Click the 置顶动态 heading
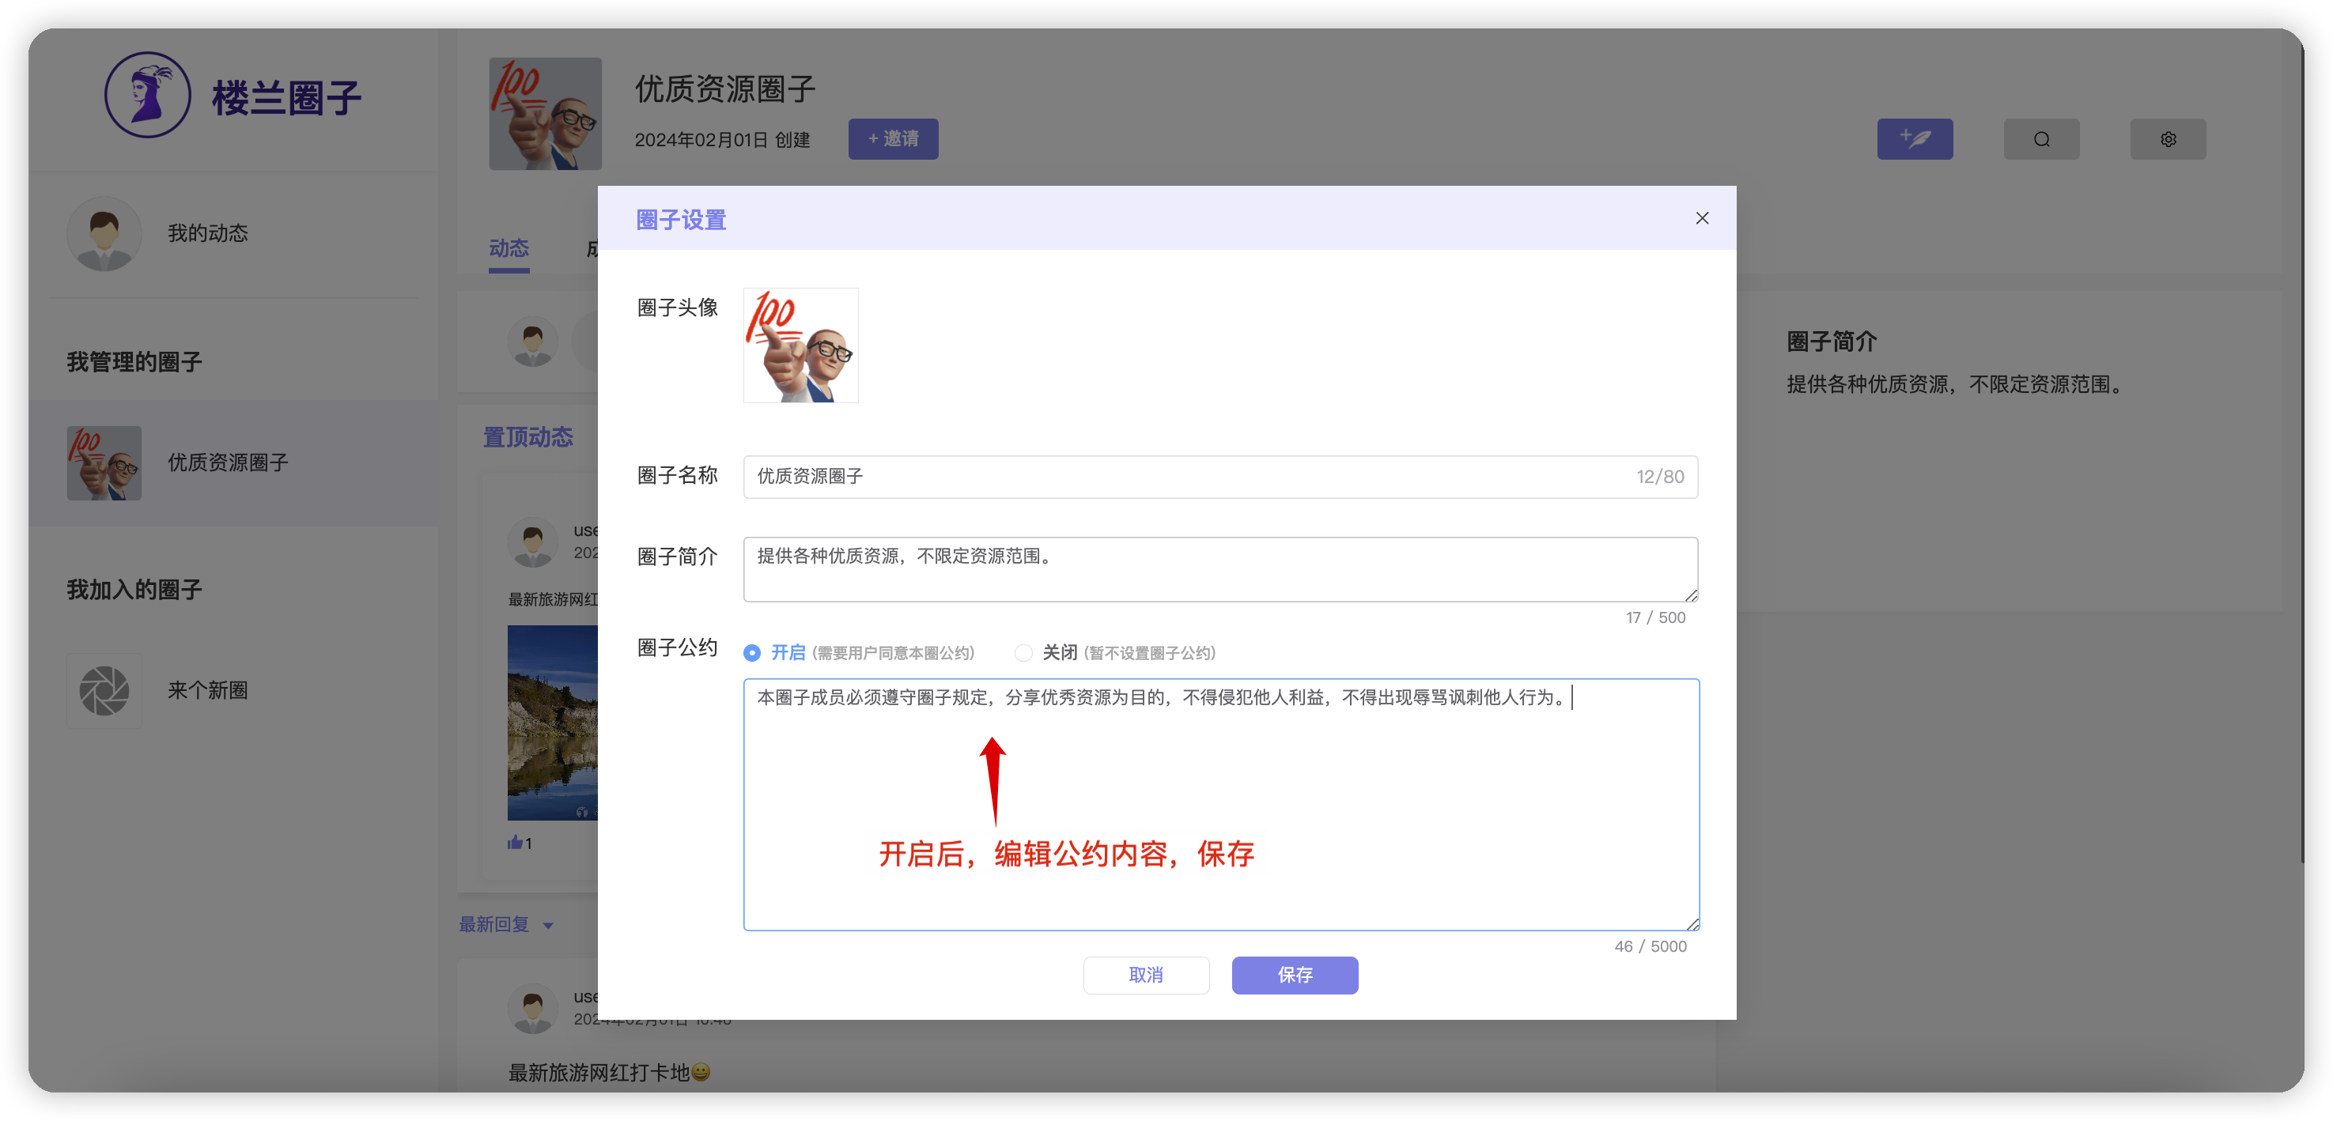 [x=528, y=437]
